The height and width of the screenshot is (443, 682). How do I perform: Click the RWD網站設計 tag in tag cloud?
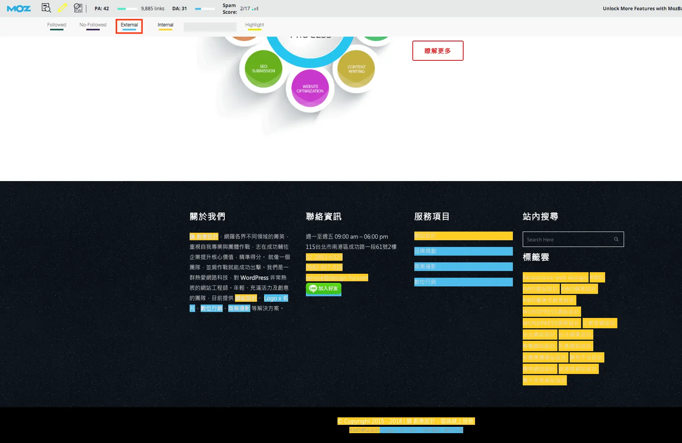540,289
